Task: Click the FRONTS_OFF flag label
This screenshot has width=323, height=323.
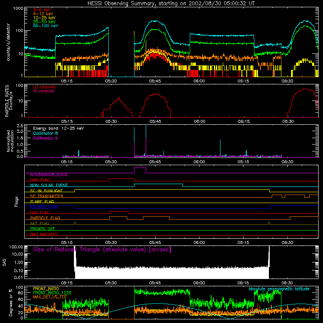Action: coord(43,229)
